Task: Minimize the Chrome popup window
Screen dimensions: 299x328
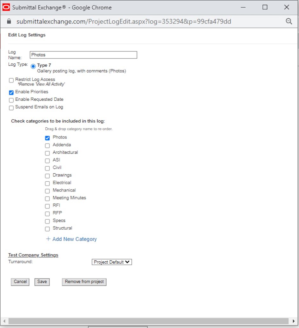Action: click(x=243, y=7)
